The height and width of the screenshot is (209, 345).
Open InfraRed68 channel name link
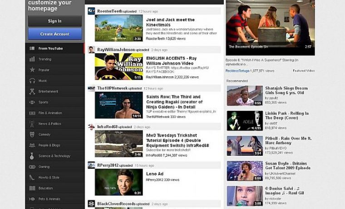coord(108,127)
